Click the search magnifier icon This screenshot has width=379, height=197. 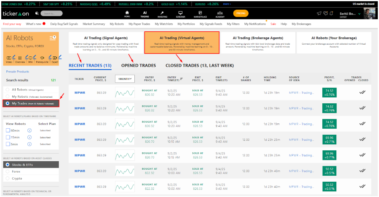tap(37, 14)
